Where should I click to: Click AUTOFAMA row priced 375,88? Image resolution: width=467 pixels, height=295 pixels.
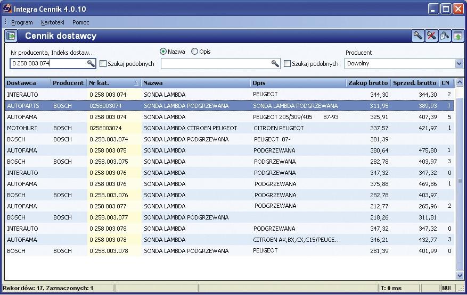tap(230, 184)
